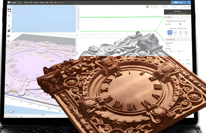
Task: Select the second roughing toolpath pattern
Action: pyautogui.click(x=175, y=33)
